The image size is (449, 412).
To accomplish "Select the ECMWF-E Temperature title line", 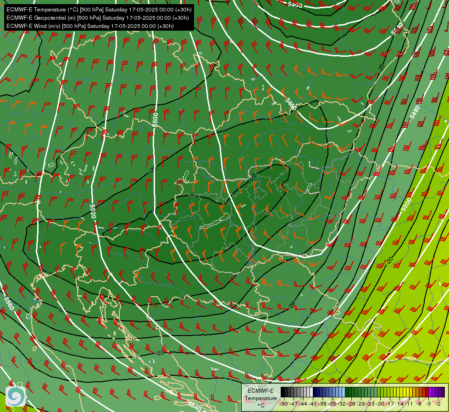I will pos(99,10).
